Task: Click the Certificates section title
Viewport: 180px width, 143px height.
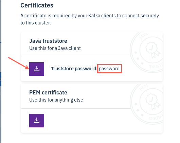Action: tap(37, 5)
